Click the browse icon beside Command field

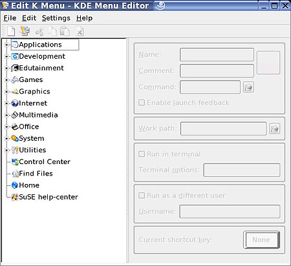[x=248, y=87]
